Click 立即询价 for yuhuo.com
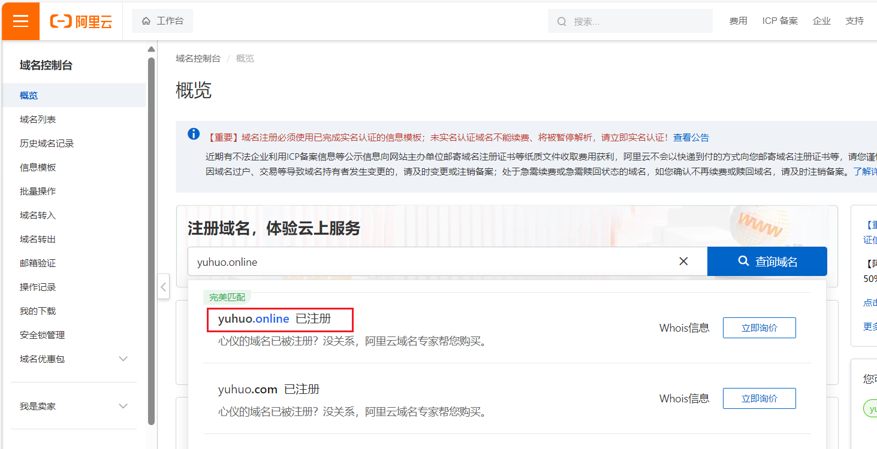The width and height of the screenshot is (877, 449). pyautogui.click(x=760, y=399)
